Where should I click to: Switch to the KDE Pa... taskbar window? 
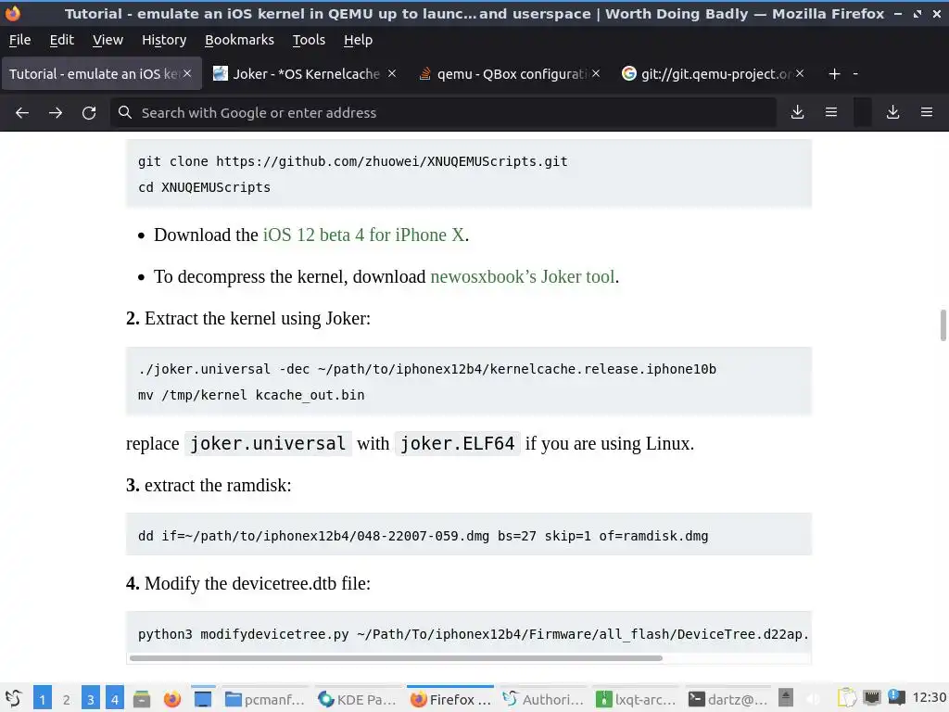point(358,699)
